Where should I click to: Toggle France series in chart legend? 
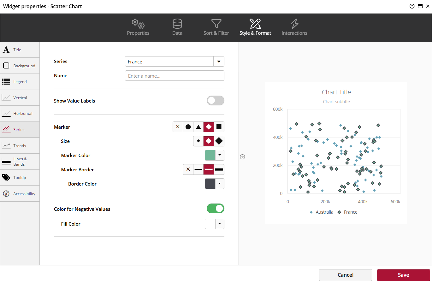(x=347, y=212)
